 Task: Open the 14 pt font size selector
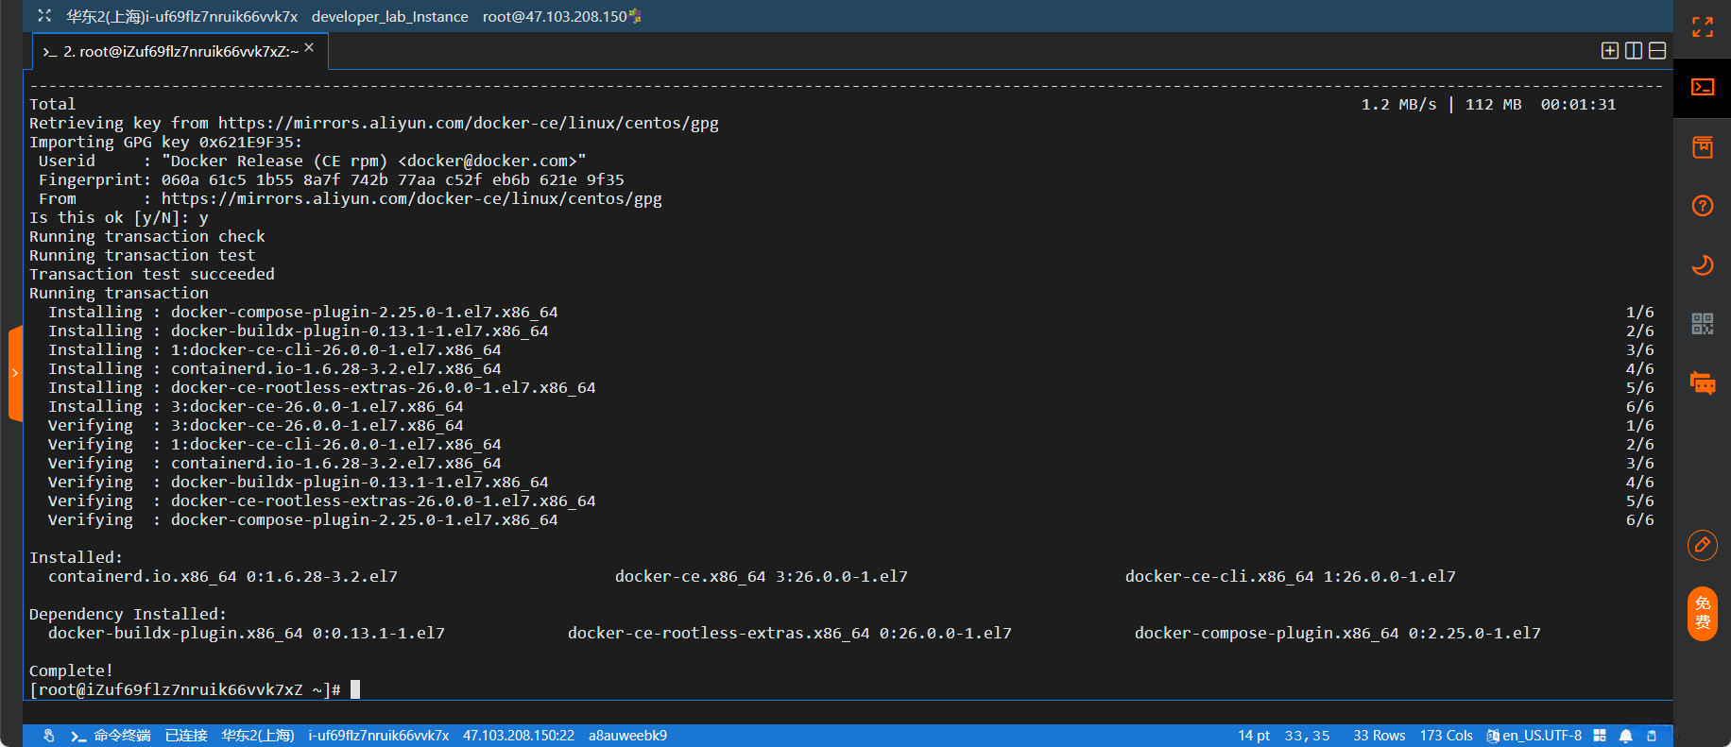(1254, 736)
